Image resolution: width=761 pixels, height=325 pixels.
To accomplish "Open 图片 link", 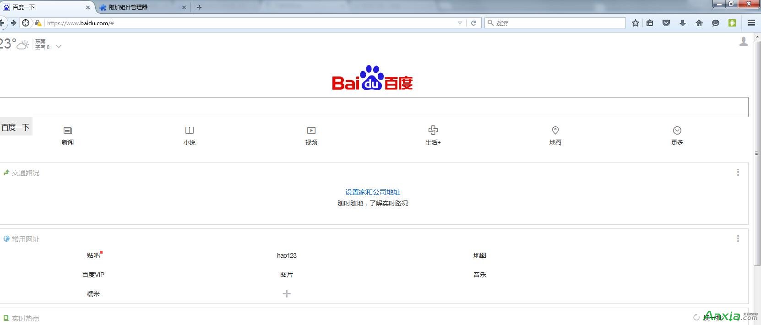I will tap(287, 275).
